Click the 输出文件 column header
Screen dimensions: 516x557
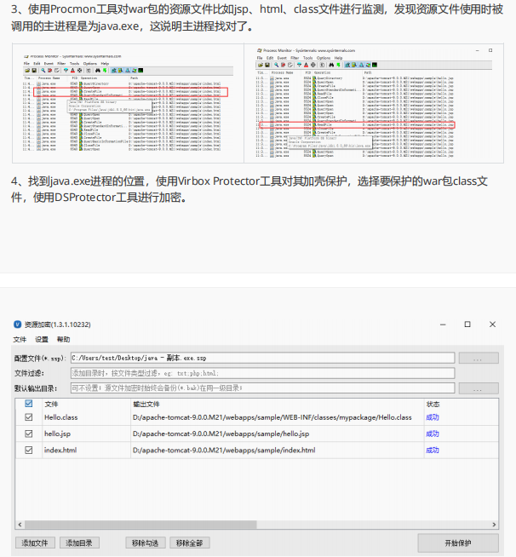pyautogui.click(x=146, y=404)
